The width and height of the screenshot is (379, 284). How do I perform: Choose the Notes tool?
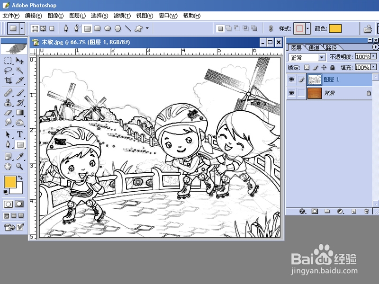(8, 157)
